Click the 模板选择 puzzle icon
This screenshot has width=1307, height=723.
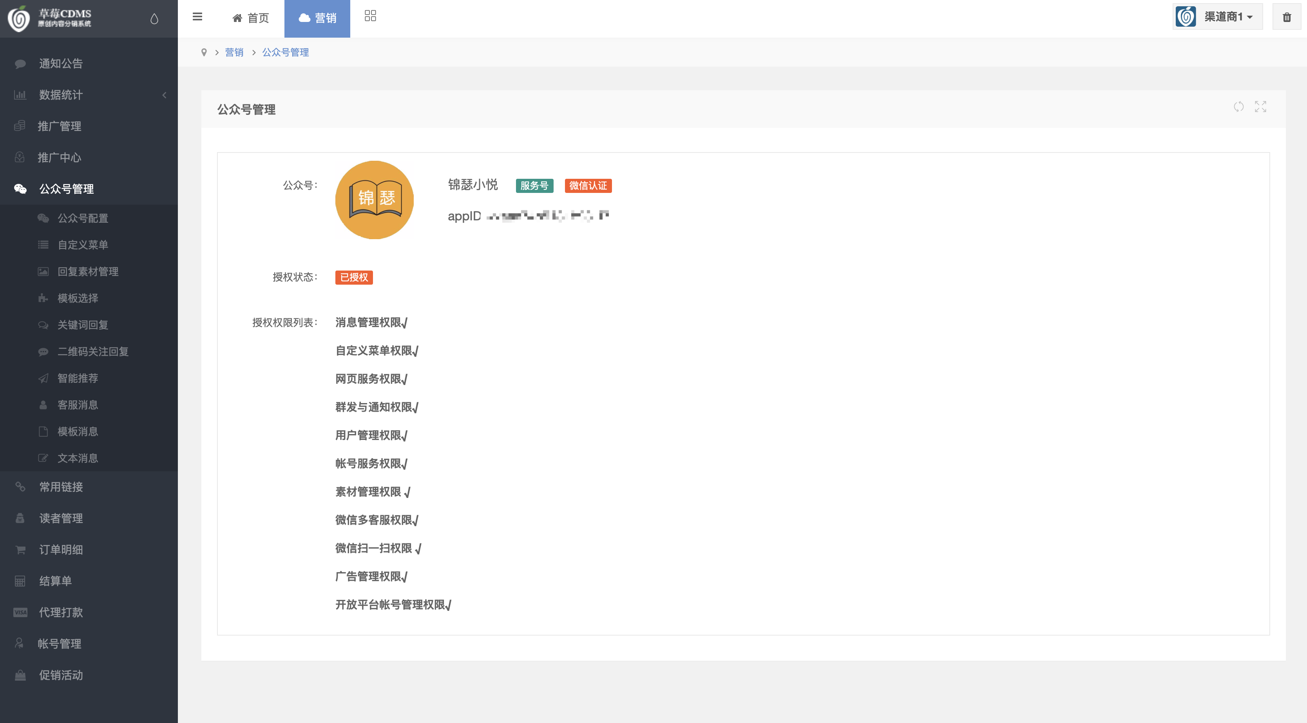coord(43,298)
